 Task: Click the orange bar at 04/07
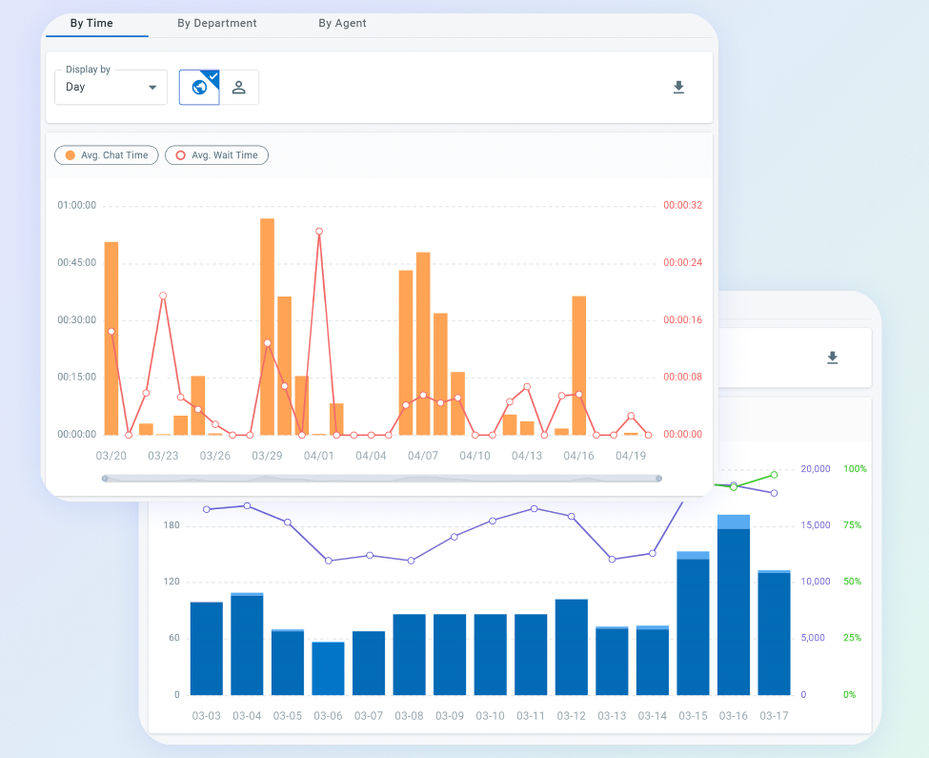coord(423,344)
